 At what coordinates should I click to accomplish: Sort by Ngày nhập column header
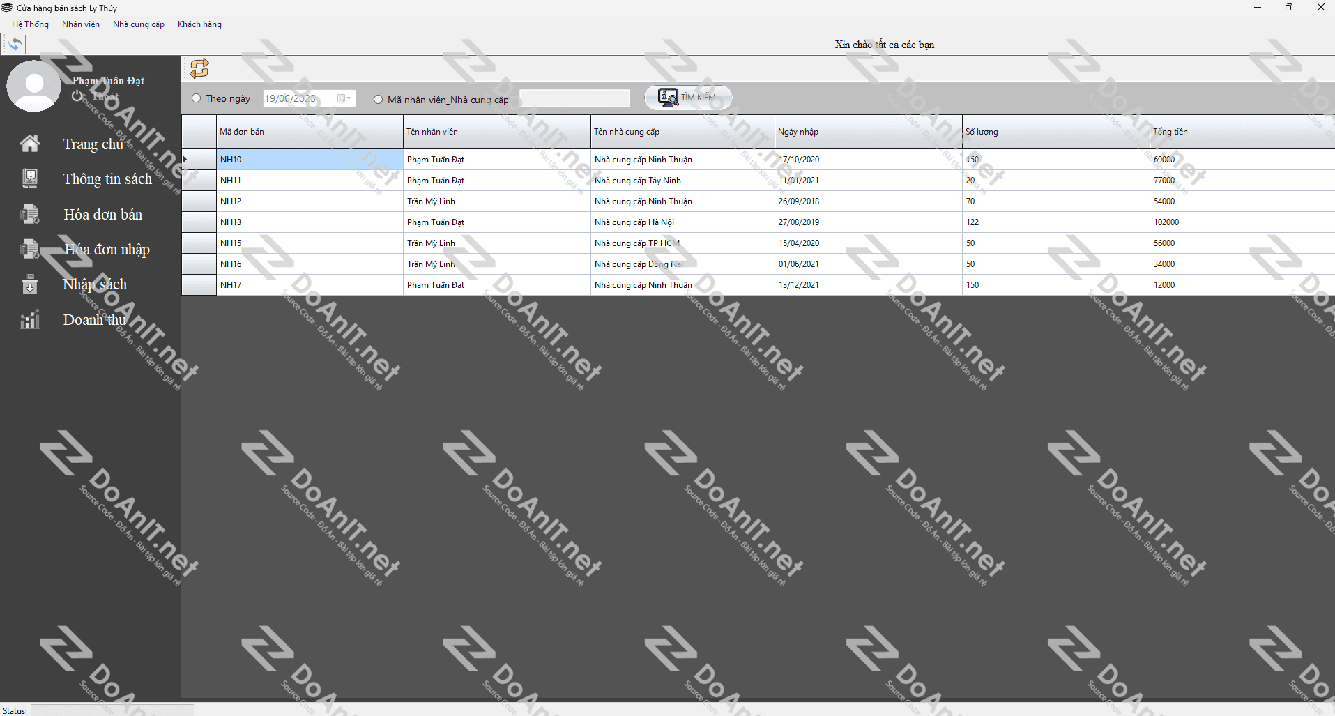[869, 132]
